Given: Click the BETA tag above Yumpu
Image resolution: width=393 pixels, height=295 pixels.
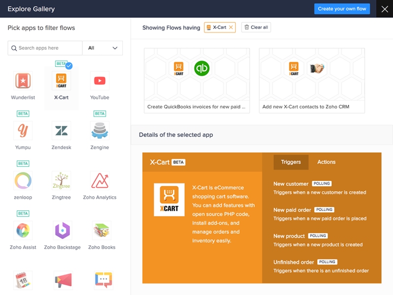Looking at the screenshot, I should click(x=23, y=114).
